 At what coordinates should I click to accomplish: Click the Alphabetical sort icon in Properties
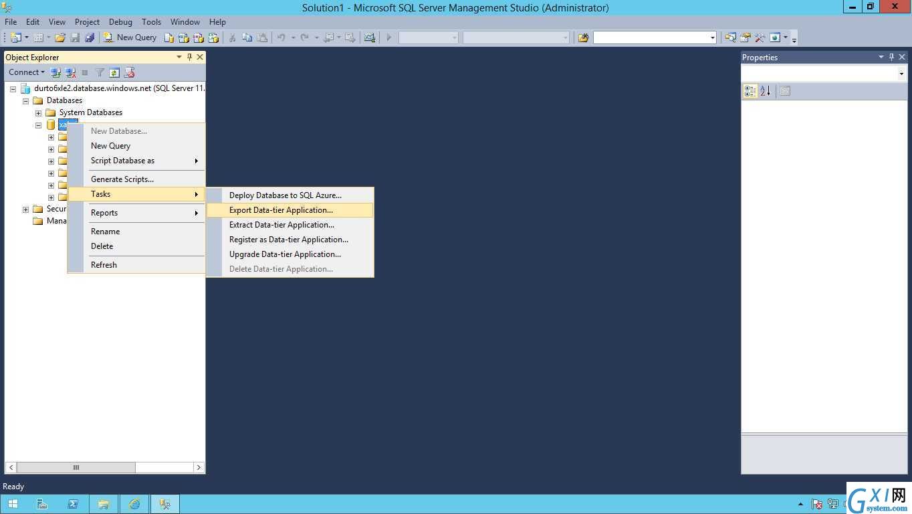[766, 91]
